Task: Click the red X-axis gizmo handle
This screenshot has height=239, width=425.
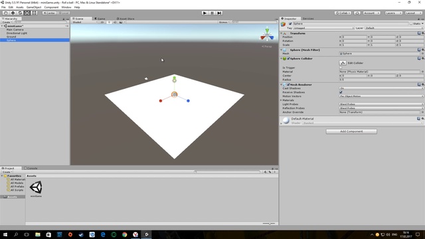Action: click(x=161, y=101)
